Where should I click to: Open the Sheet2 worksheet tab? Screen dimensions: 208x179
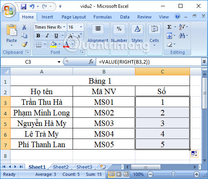(x=61, y=167)
